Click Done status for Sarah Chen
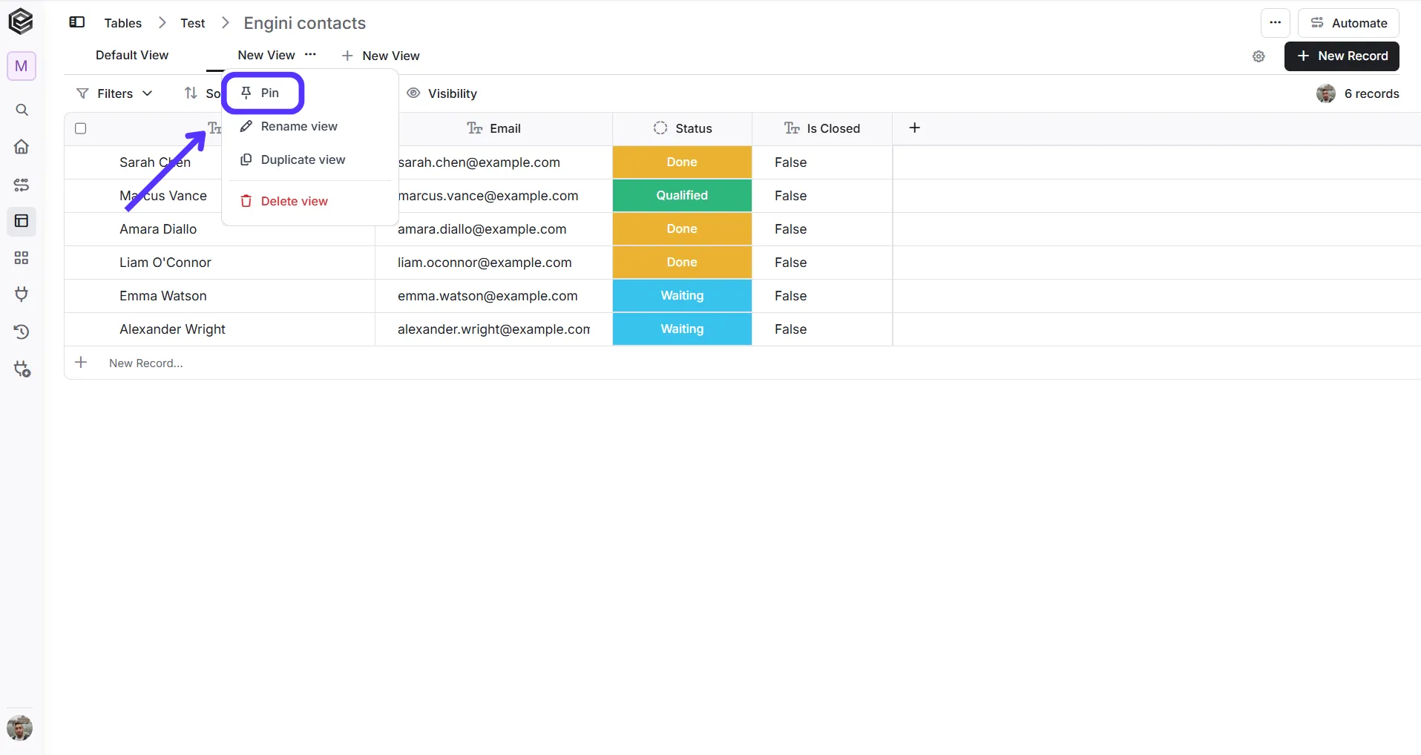 pos(682,162)
